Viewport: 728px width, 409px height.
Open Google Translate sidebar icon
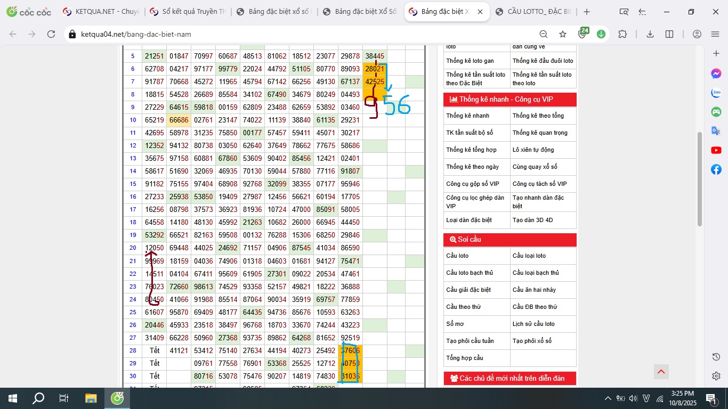point(716,131)
